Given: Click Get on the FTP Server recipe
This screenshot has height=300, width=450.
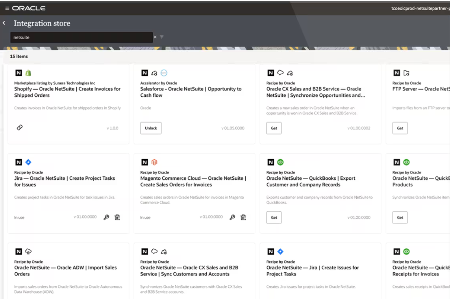Looking at the screenshot, I should 400,128.
